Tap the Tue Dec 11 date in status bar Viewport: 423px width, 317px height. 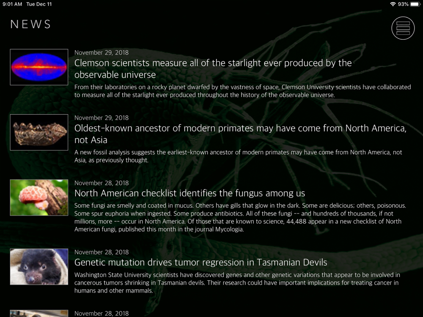pos(39,4)
